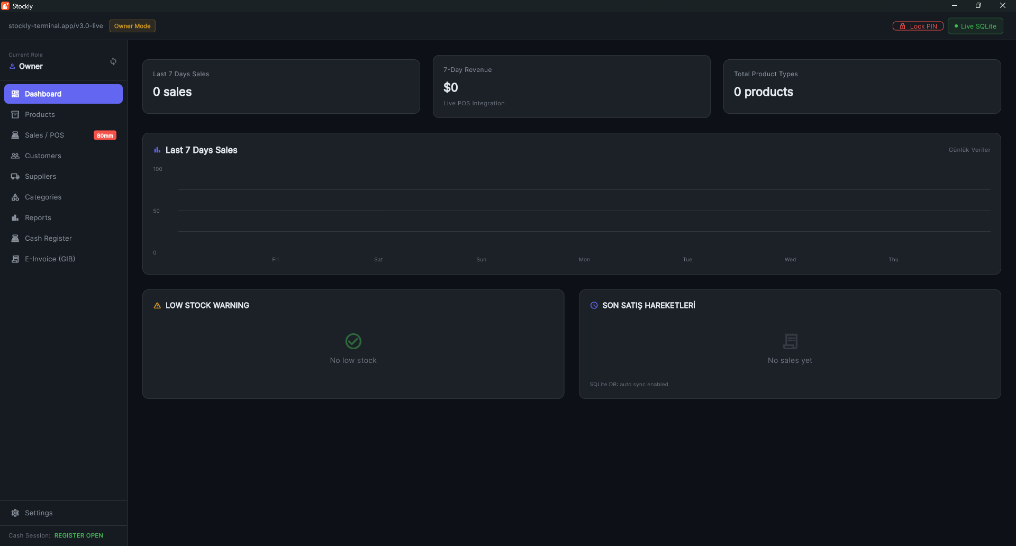Click the Wed label on chart axis
The image size is (1016, 546).
790,260
